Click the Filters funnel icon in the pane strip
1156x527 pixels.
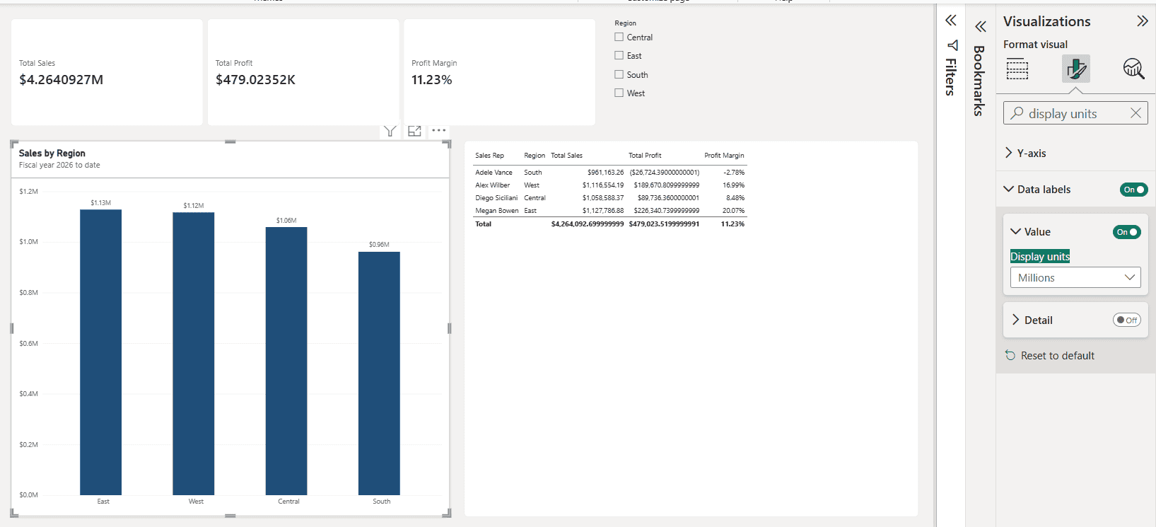click(x=952, y=45)
